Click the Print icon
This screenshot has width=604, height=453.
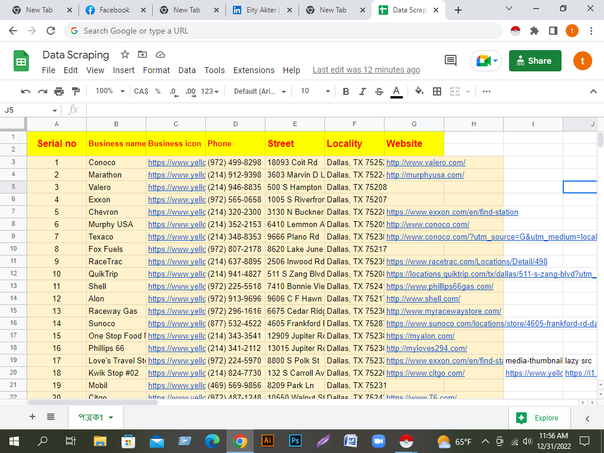pyautogui.click(x=59, y=91)
